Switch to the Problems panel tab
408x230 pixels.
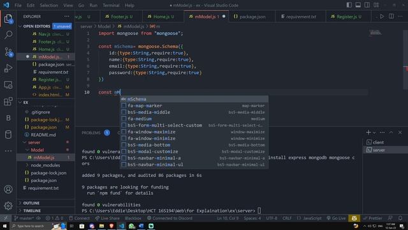91,133
